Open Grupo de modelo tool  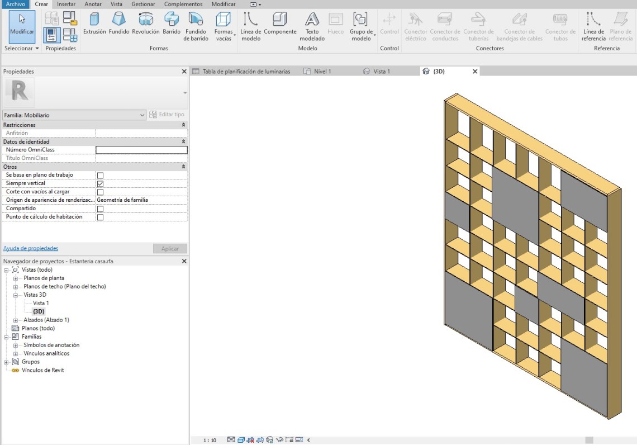point(361,27)
